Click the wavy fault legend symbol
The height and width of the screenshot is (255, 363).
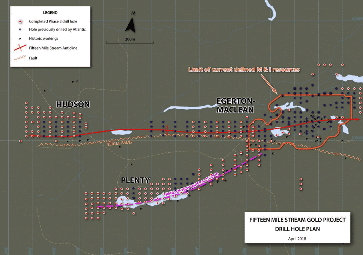click(x=20, y=58)
